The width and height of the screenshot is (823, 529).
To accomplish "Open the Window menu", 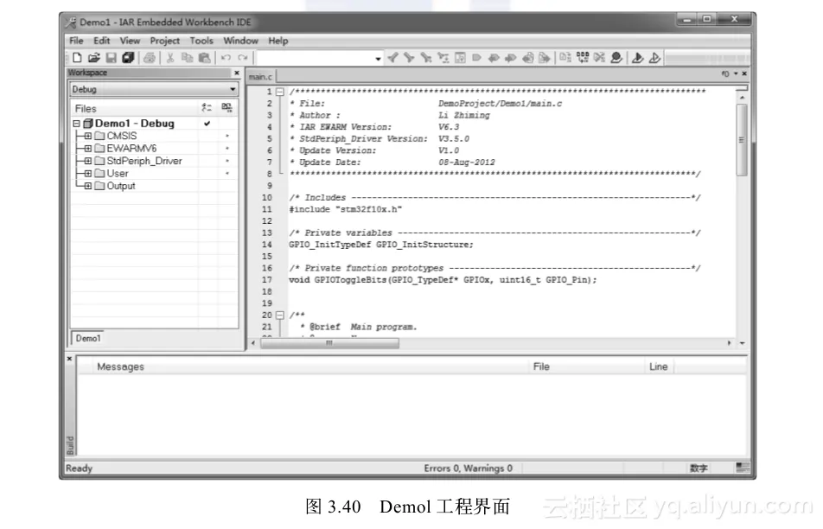I will 241,41.
